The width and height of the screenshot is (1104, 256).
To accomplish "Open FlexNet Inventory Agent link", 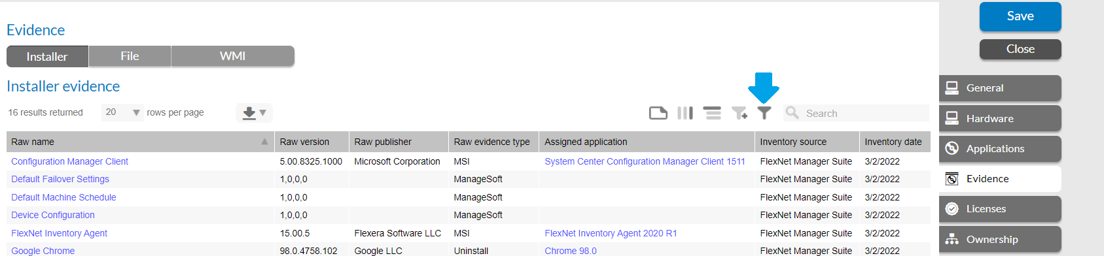I will tap(59, 233).
